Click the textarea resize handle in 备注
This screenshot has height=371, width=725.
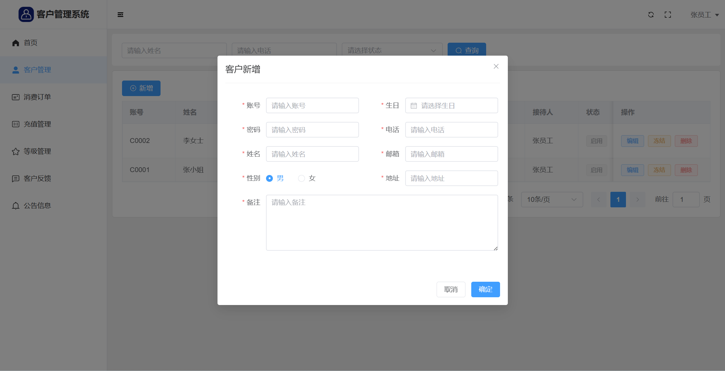496,248
